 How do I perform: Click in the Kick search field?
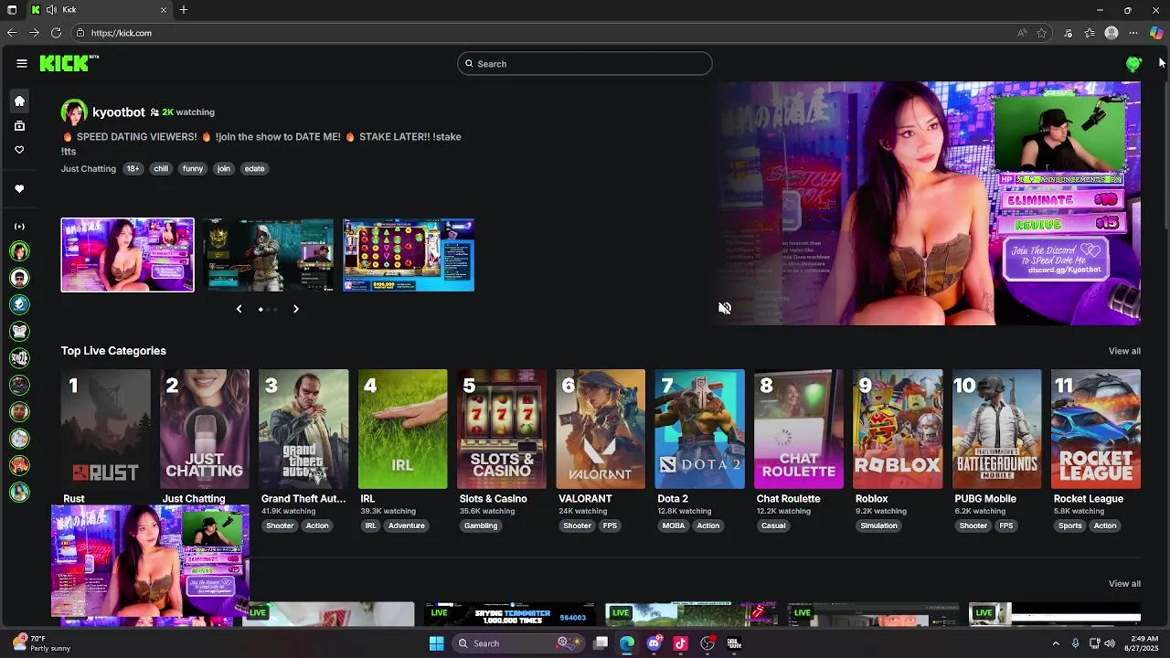[x=585, y=63]
